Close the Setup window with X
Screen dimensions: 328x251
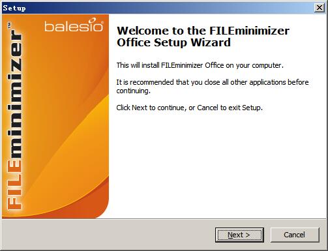point(320,8)
